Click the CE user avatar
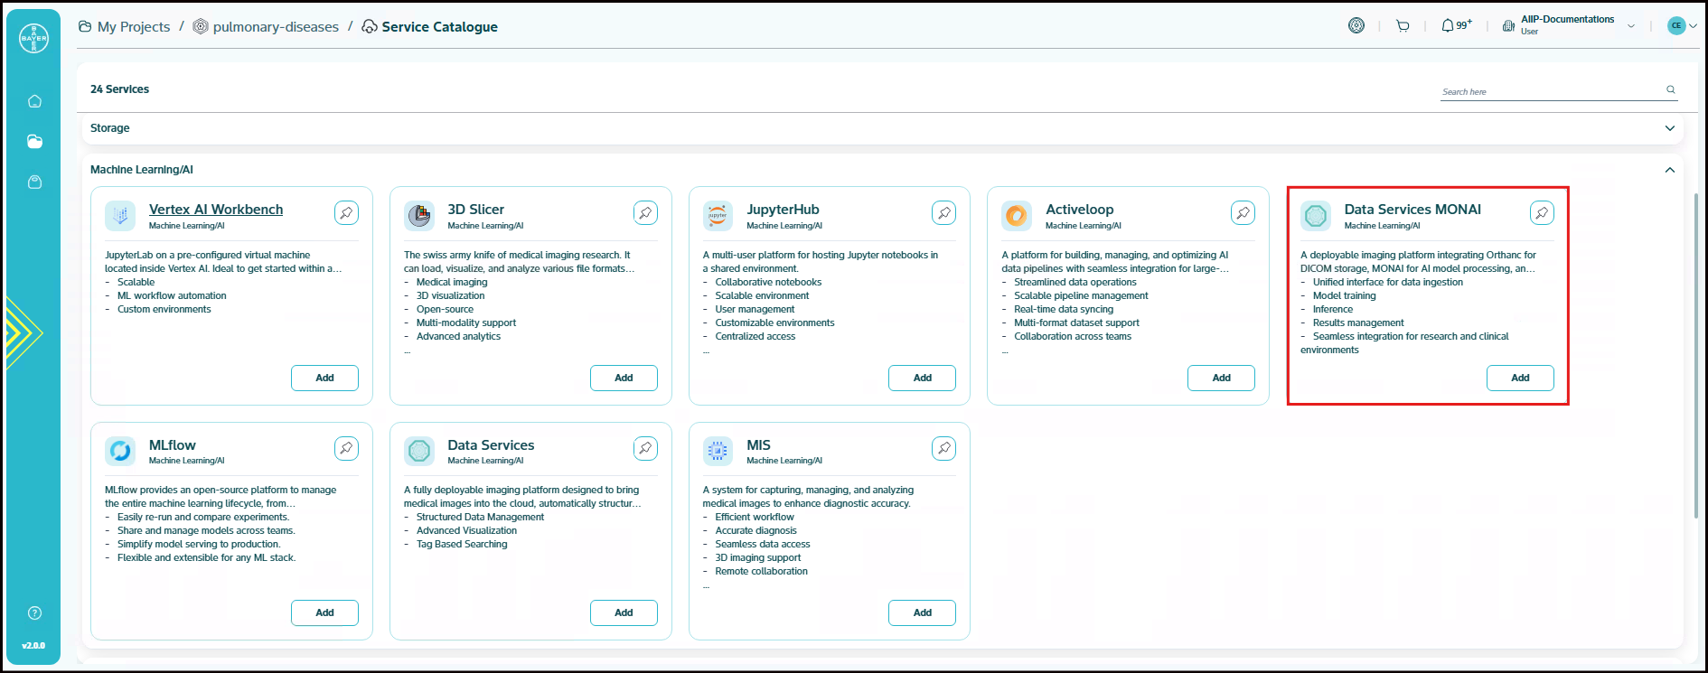1708x673 pixels. coord(1676,26)
